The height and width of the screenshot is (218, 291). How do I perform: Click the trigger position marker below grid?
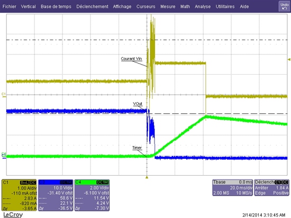[x=147, y=177]
